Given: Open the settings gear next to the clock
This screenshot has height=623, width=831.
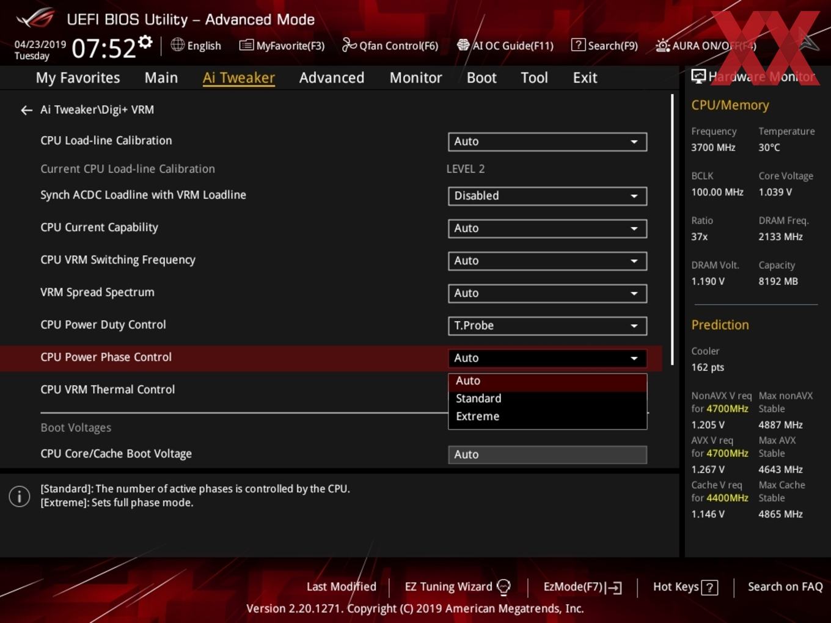Looking at the screenshot, I should [145, 42].
